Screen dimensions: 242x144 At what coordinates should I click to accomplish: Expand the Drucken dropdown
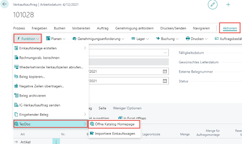[x=197, y=39]
